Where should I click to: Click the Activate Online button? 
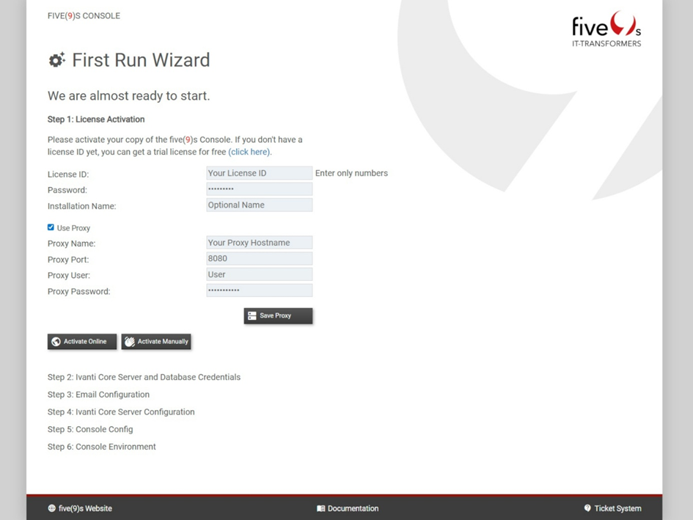82,341
